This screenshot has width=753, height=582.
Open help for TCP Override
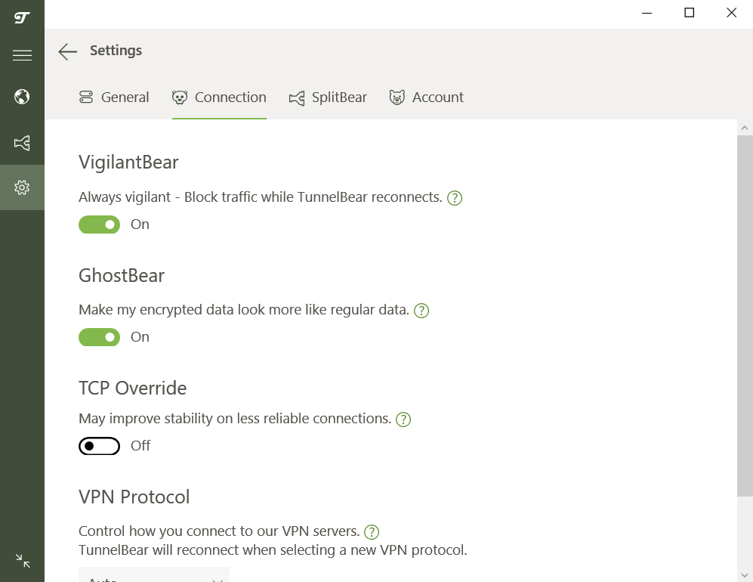click(403, 419)
